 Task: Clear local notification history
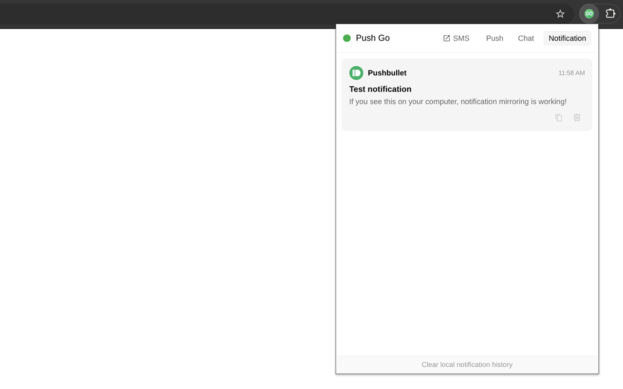pos(467,365)
